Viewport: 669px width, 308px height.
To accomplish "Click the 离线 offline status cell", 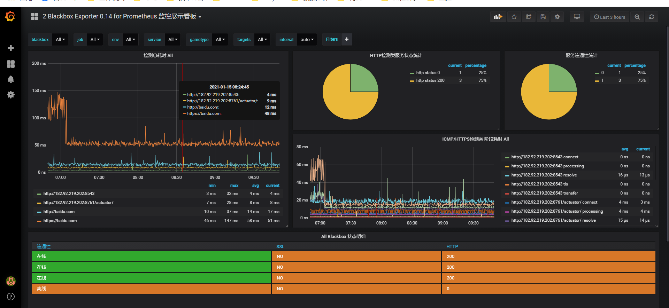I will coord(151,289).
